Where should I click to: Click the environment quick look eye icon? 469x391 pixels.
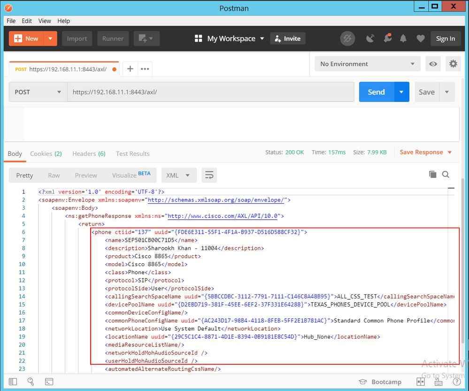433,64
